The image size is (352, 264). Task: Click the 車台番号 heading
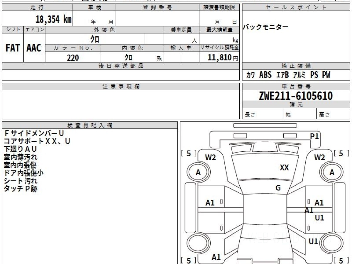296,87
